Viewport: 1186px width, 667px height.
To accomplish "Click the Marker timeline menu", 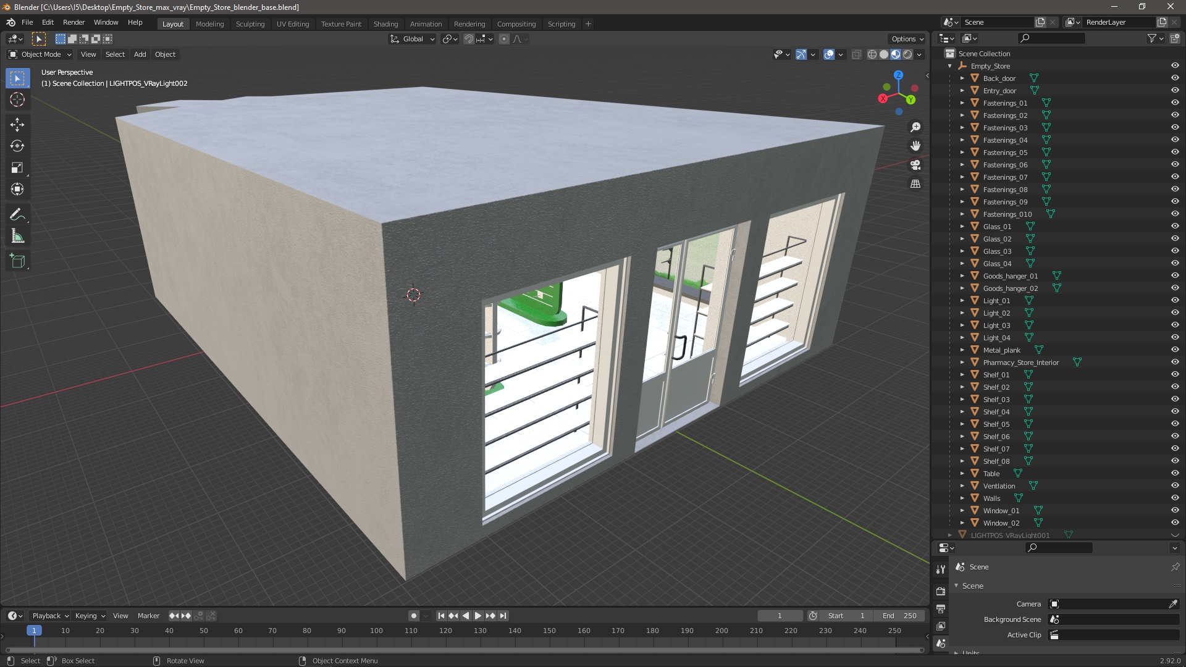I will point(148,616).
